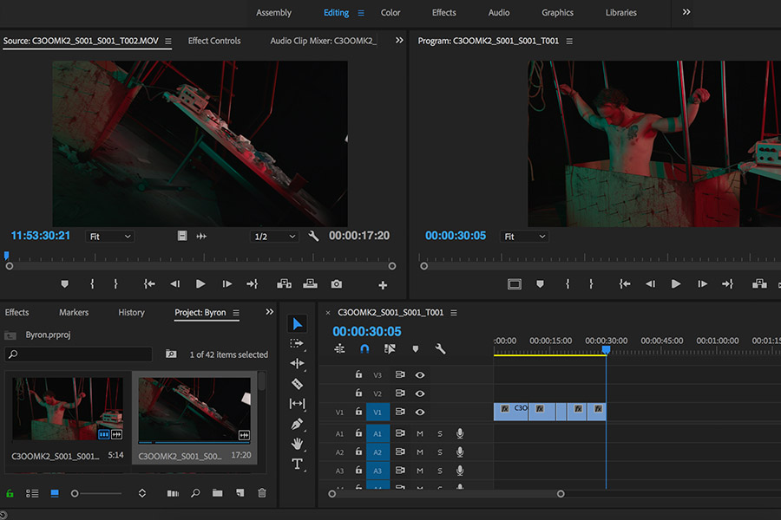Open the Effect Controls tab
Viewport: 781px width, 520px height.
pos(214,41)
